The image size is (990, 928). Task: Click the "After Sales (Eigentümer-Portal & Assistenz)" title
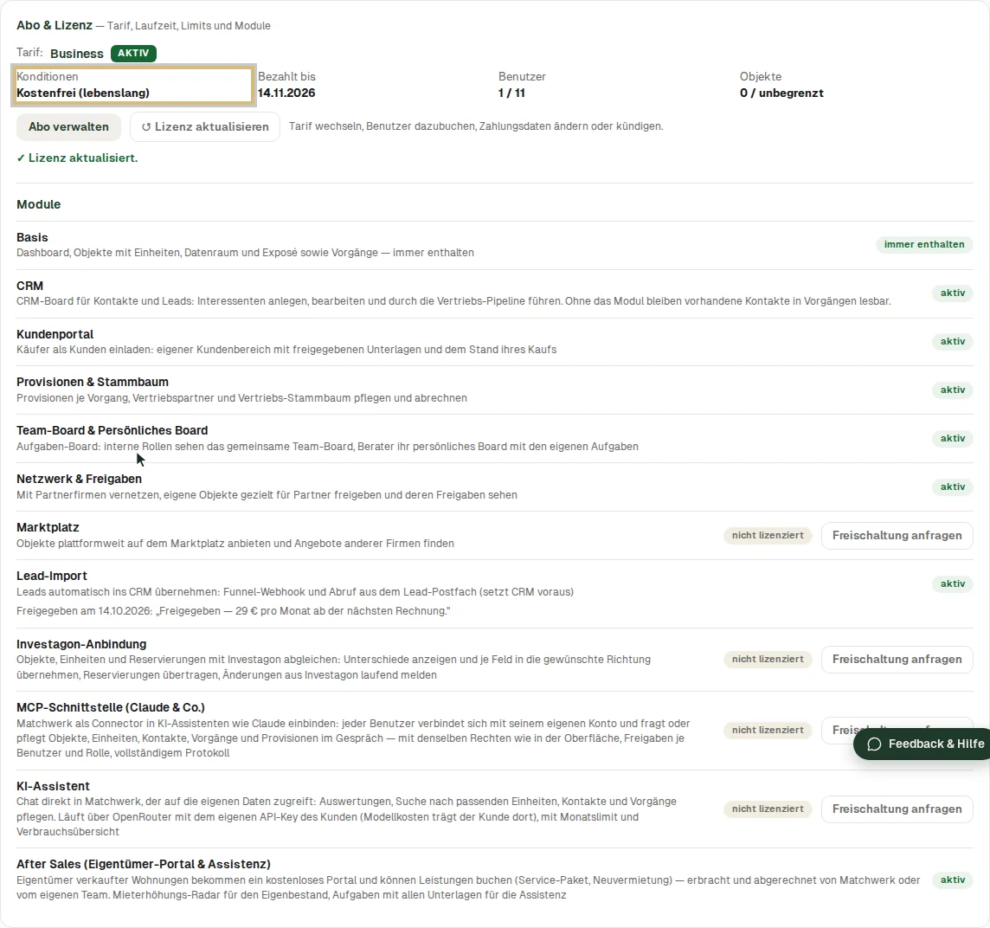[x=144, y=864]
